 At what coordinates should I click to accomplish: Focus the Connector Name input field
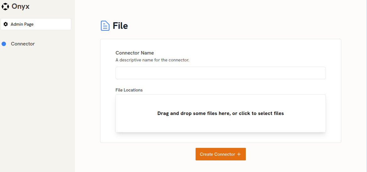point(220,73)
